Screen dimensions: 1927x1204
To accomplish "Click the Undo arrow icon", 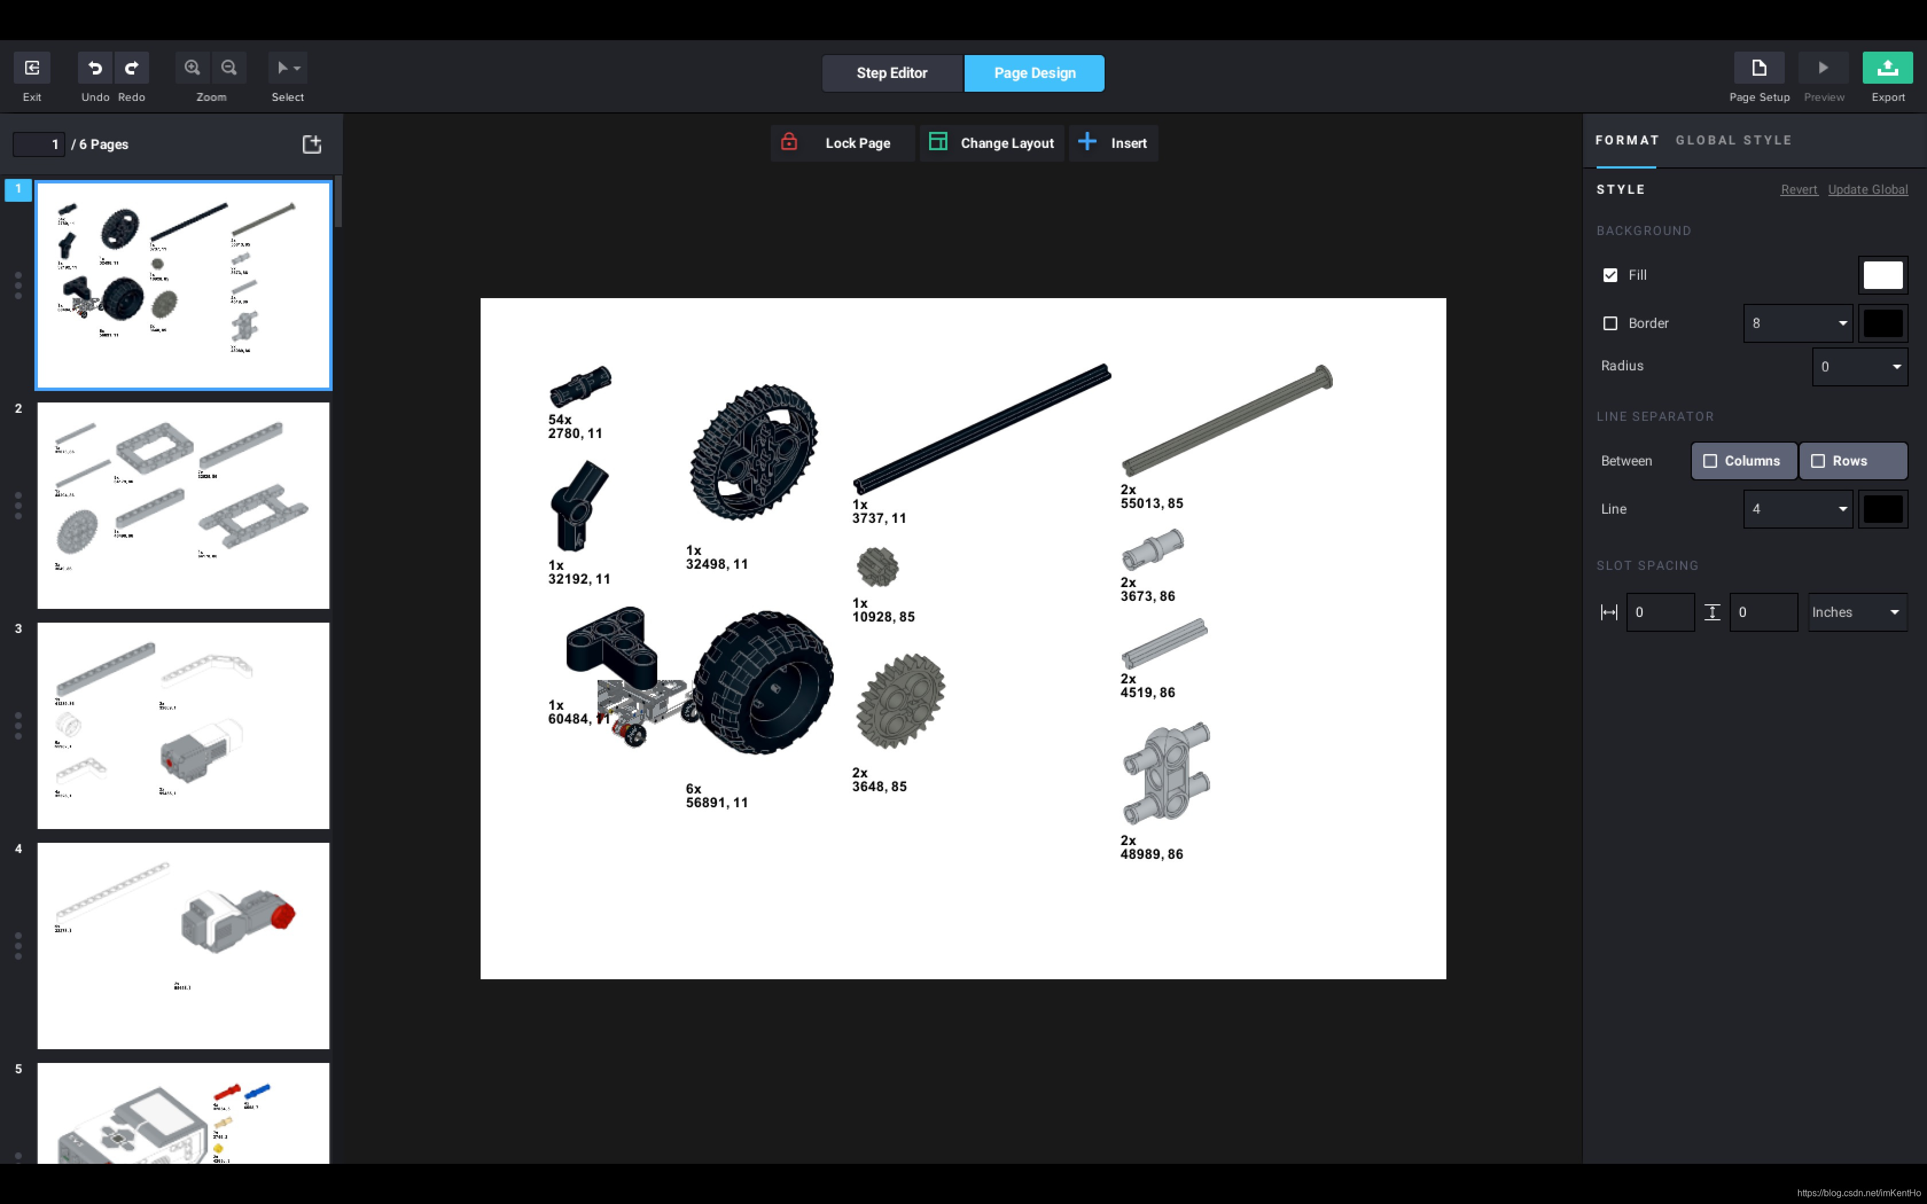I will click(x=95, y=68).
